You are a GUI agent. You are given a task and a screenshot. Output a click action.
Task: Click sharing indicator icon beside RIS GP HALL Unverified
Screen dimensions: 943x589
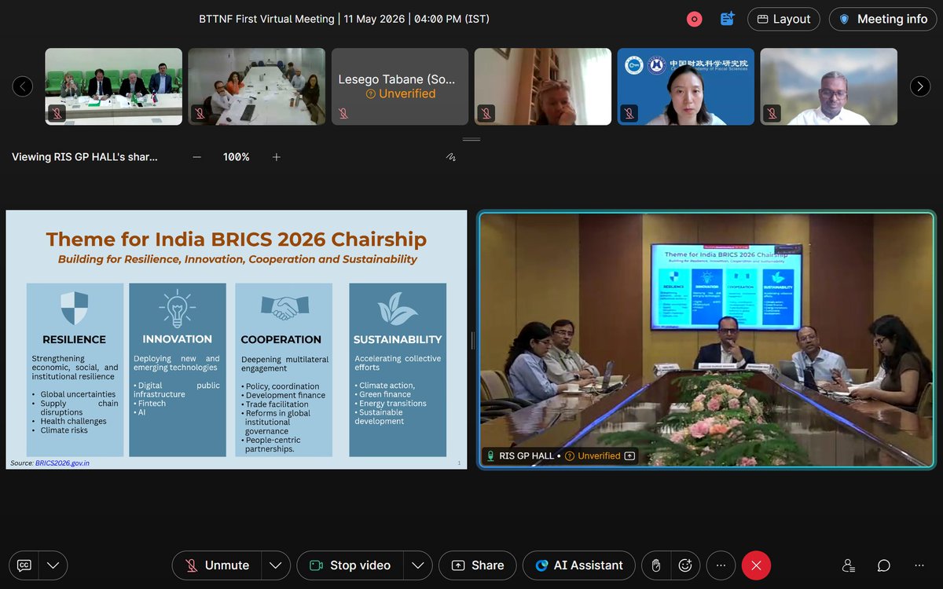tap(630, 455)
